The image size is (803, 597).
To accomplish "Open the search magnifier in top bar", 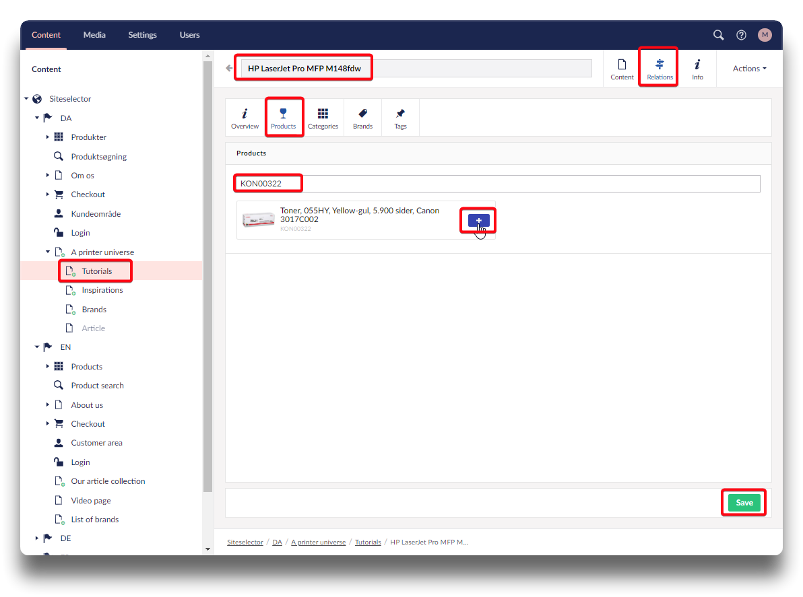I will click(719, 35).
